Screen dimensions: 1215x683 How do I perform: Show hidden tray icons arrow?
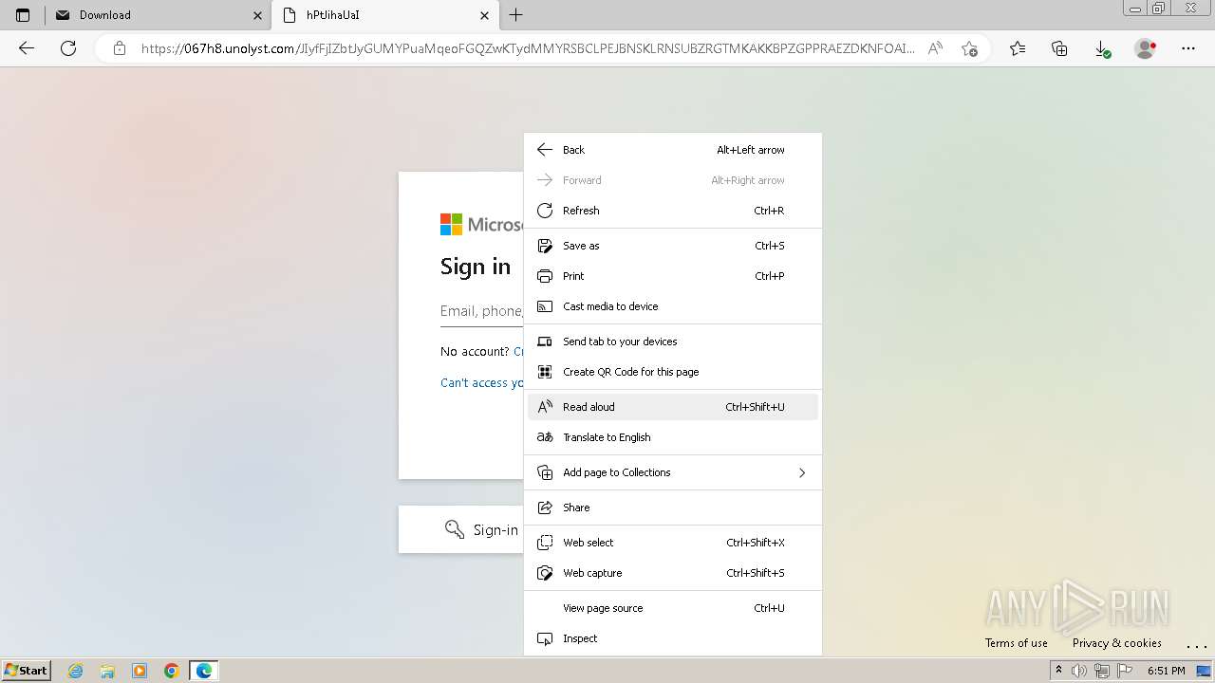point(1058,671)
